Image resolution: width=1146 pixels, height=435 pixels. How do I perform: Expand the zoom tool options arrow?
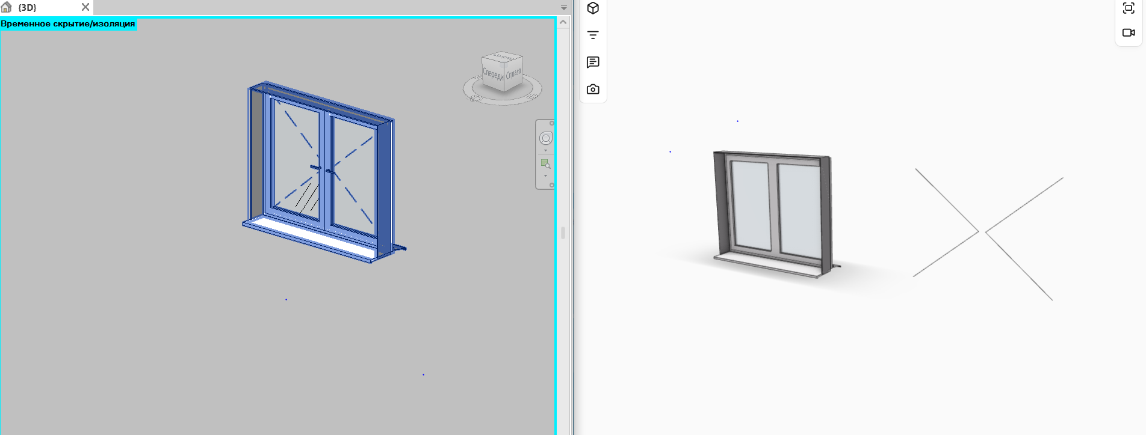tap(545, 176)
